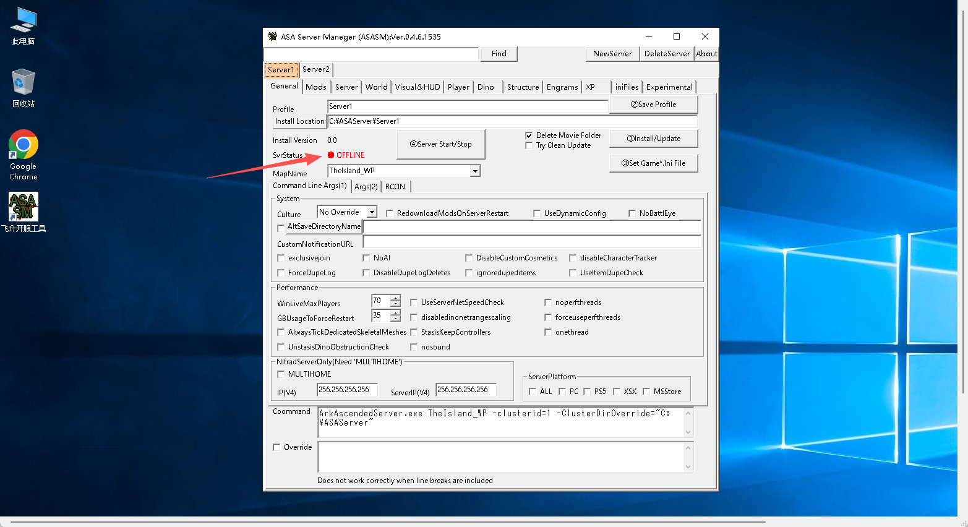Increase the WinLiveMaxPlayers value with the up arrow

coord(396,298)
